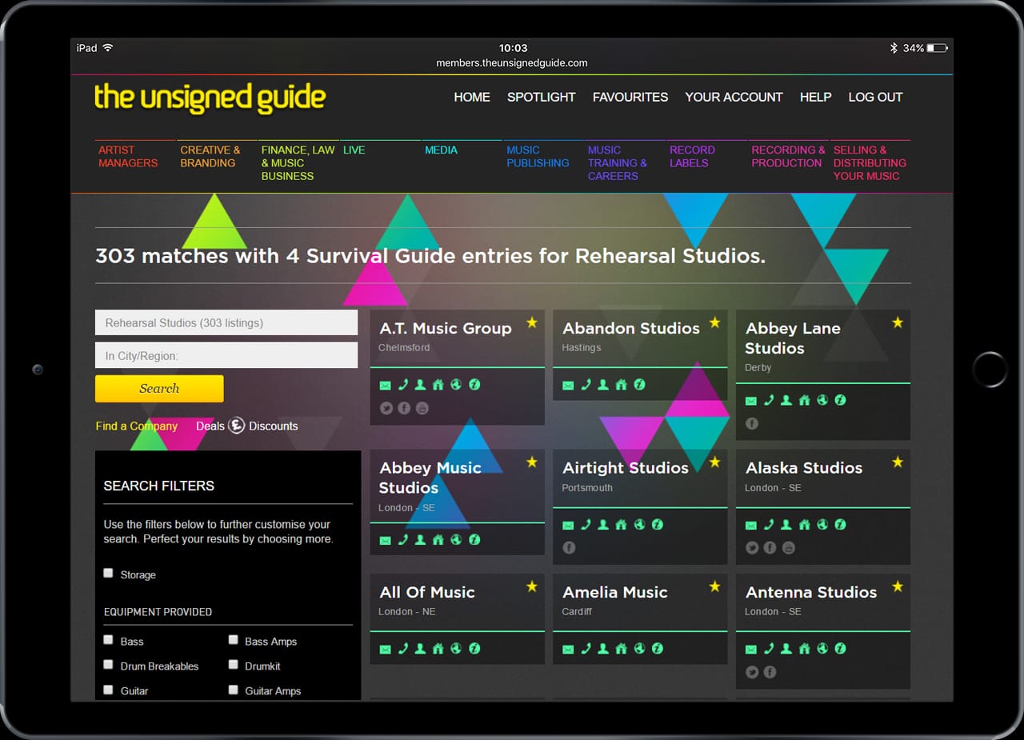
Task: Open the Live category
Action: [x=354, y=150]
